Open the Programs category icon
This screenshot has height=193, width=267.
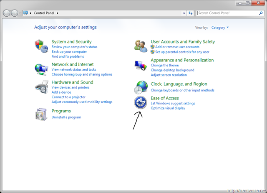[41, 114]
